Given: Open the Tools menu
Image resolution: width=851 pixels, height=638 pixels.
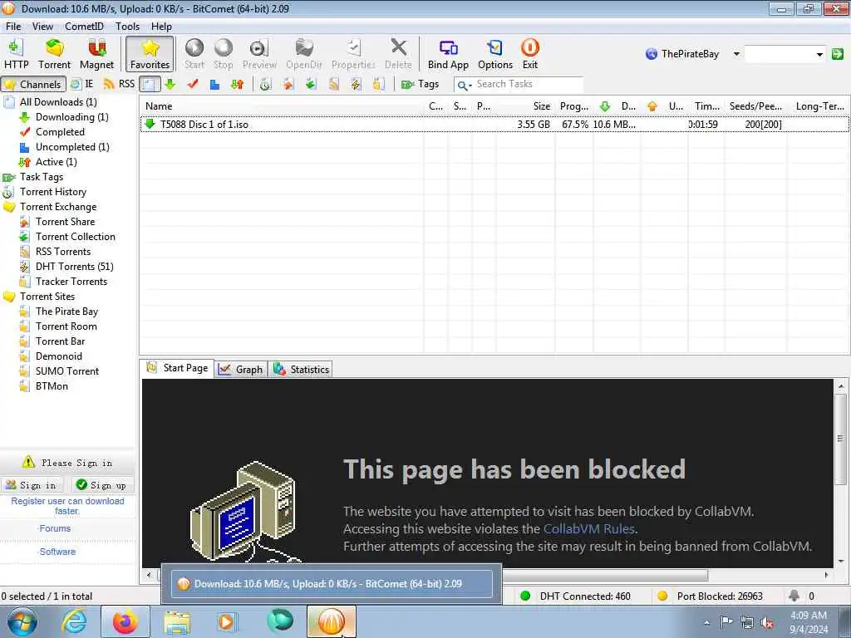Looking at the screenshot, I should [x=127, y=26].
